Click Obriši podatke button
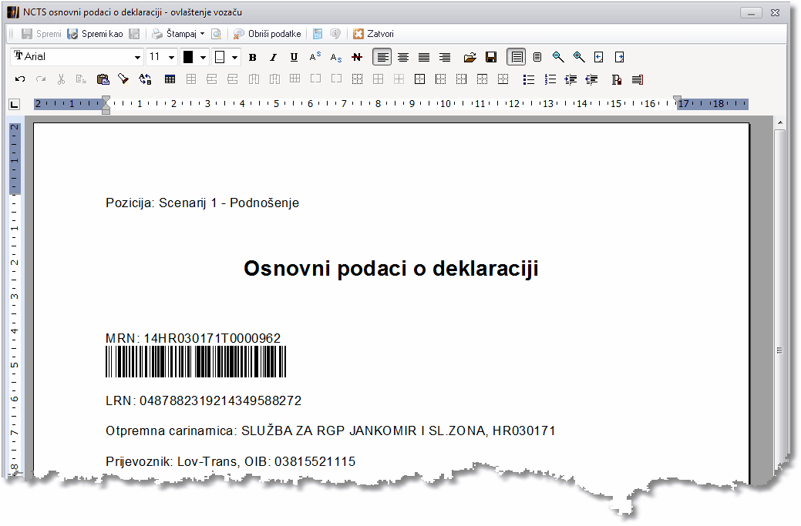 tap(268, 34)
